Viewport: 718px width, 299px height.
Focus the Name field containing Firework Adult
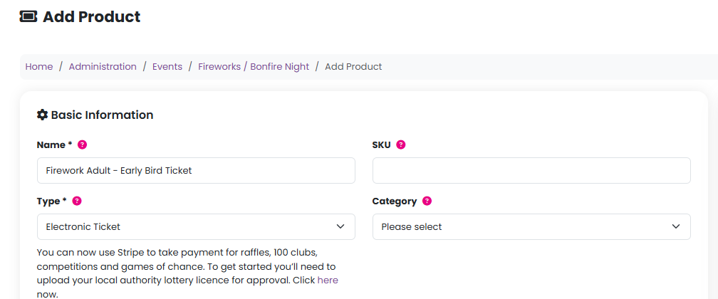click(x=196, y=170)
